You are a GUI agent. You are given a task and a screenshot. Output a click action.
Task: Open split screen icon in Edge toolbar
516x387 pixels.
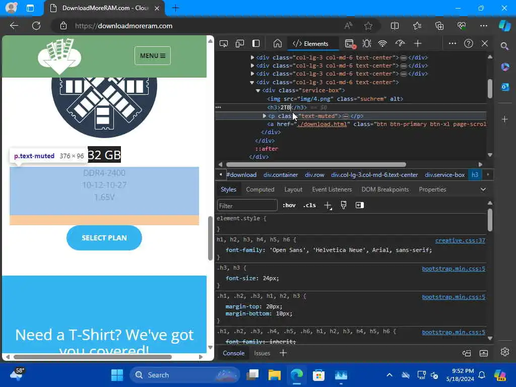point(395,26)
